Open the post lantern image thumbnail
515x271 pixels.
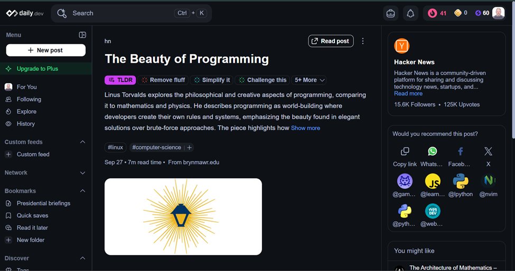click(183, 217)
